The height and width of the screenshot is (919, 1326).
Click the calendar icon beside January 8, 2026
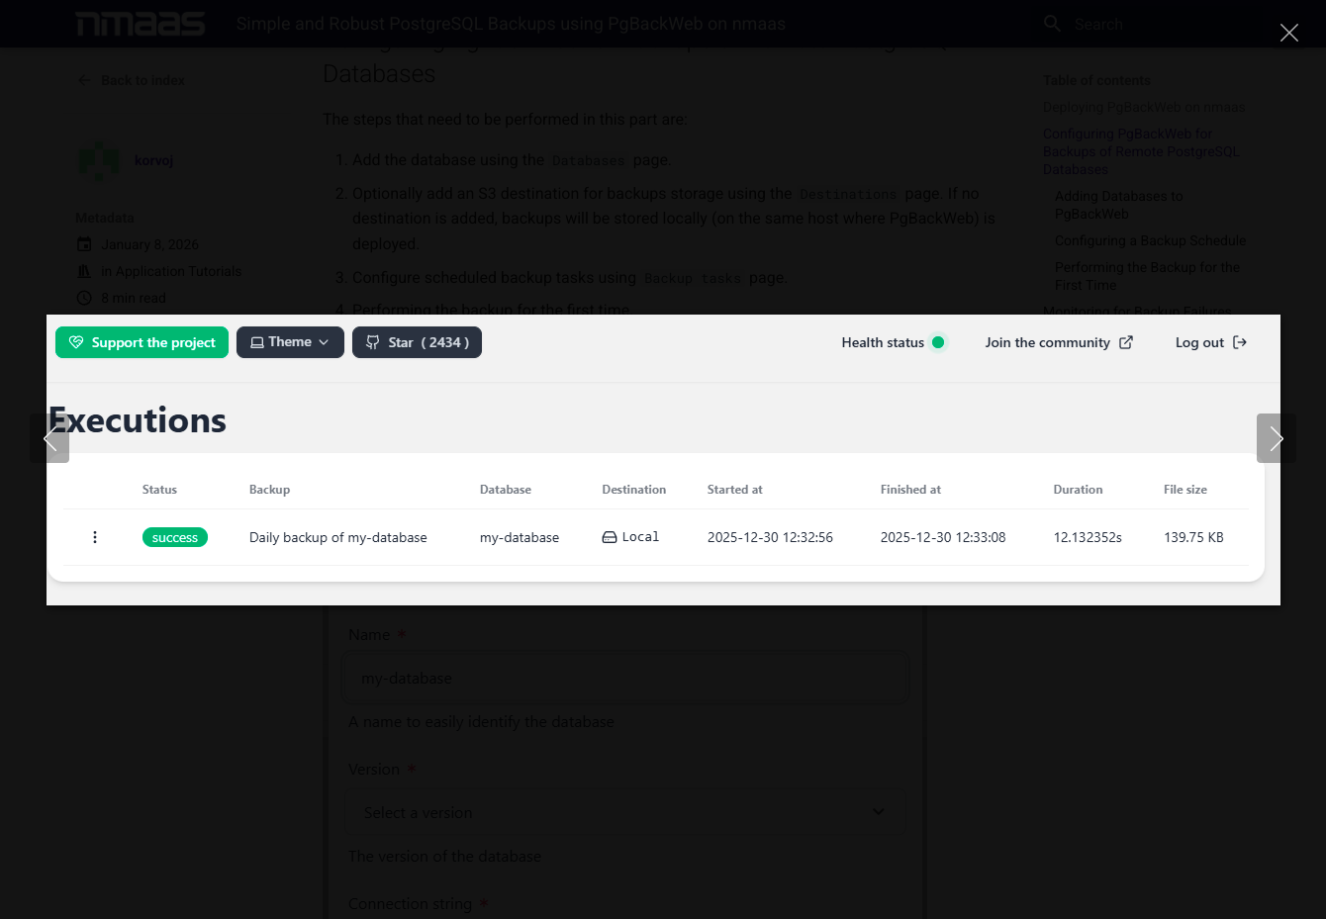point(84,244)
